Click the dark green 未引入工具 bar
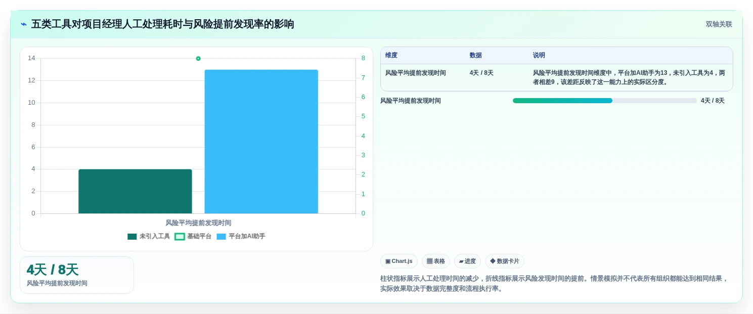This screenshot has height=314, width=753. 135,191
